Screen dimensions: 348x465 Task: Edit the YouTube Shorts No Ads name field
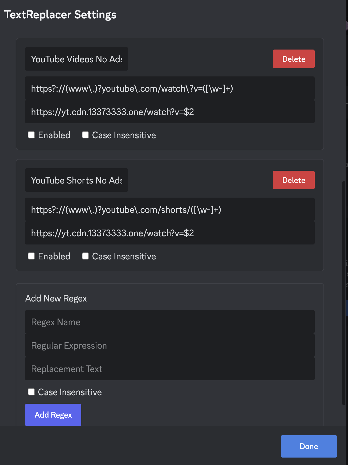[x=76, y=180]
